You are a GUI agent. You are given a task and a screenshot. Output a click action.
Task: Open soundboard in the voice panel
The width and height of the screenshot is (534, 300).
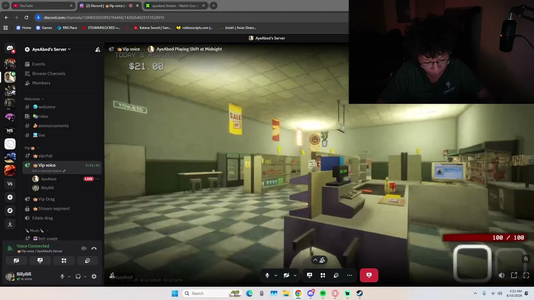click(88, 260)
